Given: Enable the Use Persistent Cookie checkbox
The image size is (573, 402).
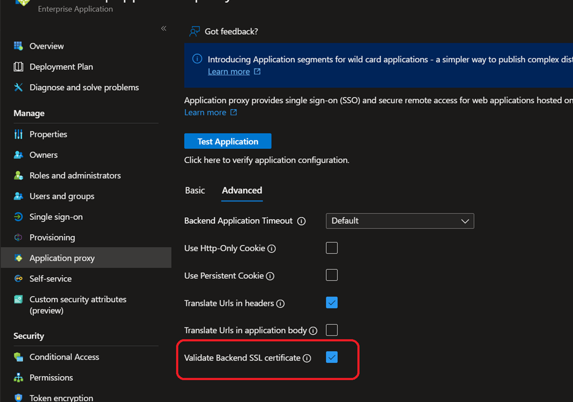Looking at the screenshot, I should click(x=332, y=275).
